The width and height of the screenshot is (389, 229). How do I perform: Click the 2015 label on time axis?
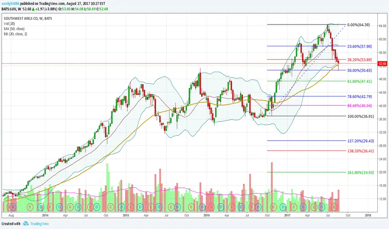[126, 215]
